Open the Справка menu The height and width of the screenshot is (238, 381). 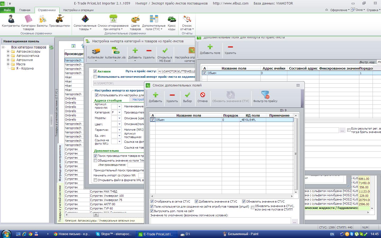(x=374, y=10)
